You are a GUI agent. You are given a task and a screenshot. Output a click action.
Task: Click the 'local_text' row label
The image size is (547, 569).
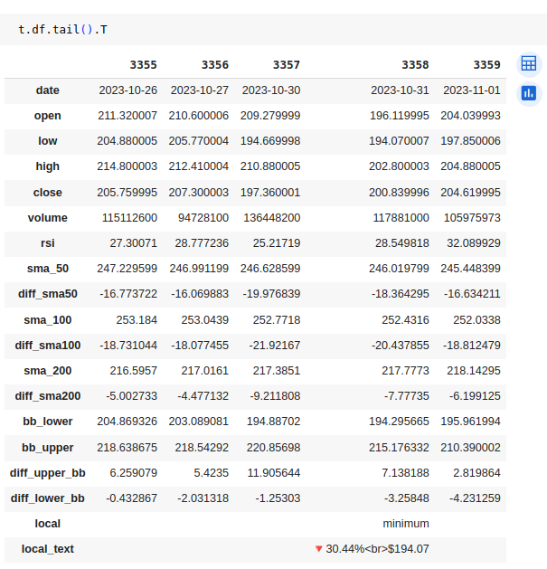point(48,549)
